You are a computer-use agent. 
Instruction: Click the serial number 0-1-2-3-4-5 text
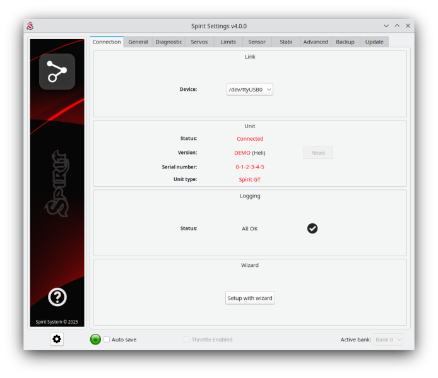(x=250, y=167)
